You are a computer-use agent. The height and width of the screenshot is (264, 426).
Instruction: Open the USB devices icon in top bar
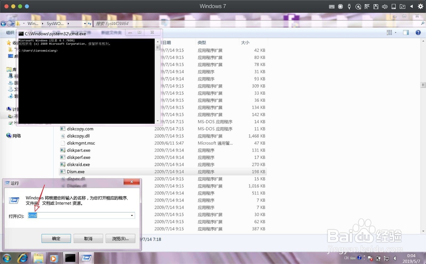[349, 6]
